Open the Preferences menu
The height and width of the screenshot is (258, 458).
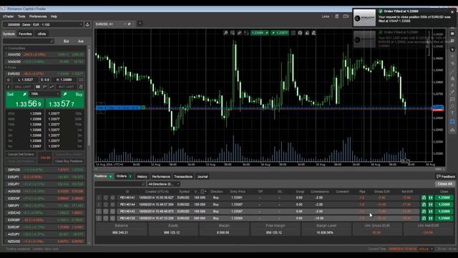click(38, 16)
